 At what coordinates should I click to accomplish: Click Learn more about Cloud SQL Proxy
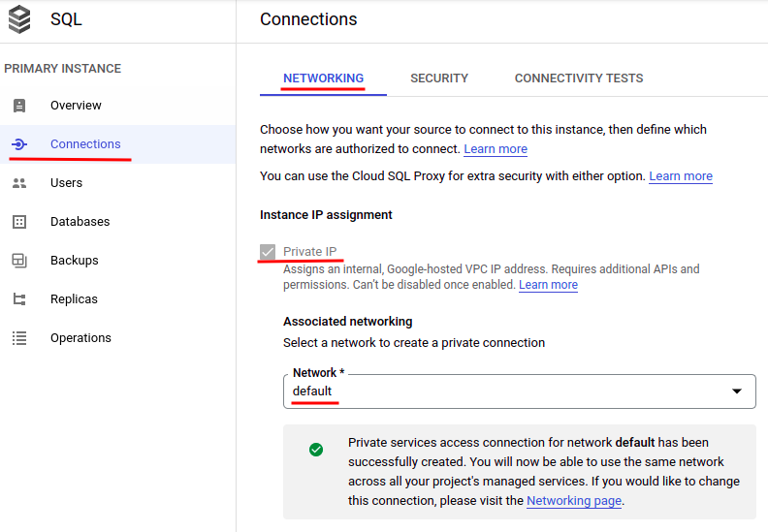click(x=681, y=176)
